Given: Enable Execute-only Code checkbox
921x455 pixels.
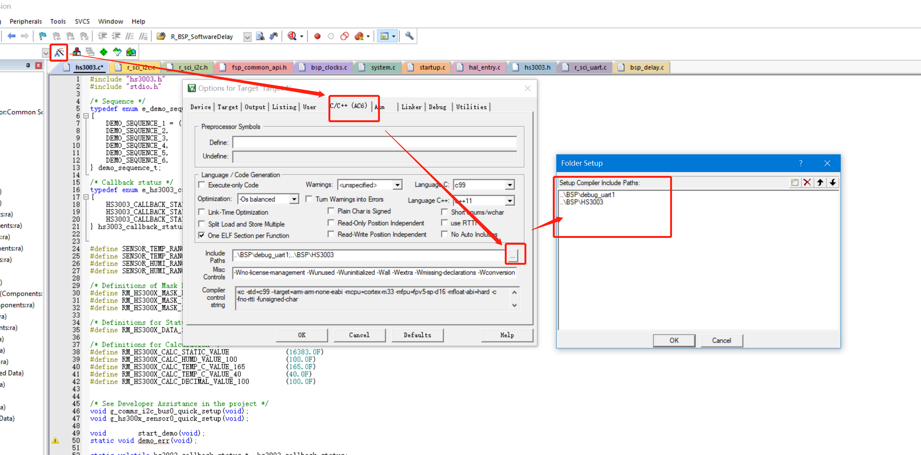Looking at the screenshot, I should pos(202,185).
